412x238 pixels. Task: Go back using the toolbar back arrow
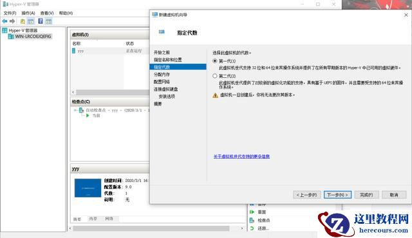click(x=5, y=21)
